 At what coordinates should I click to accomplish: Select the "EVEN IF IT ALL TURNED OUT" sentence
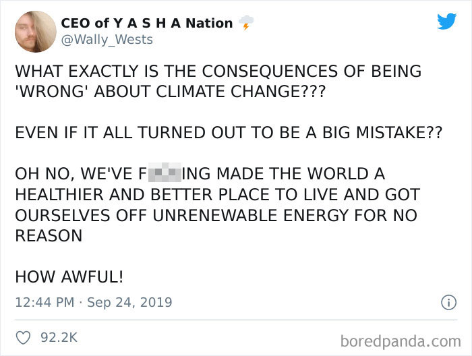(229, 132)
